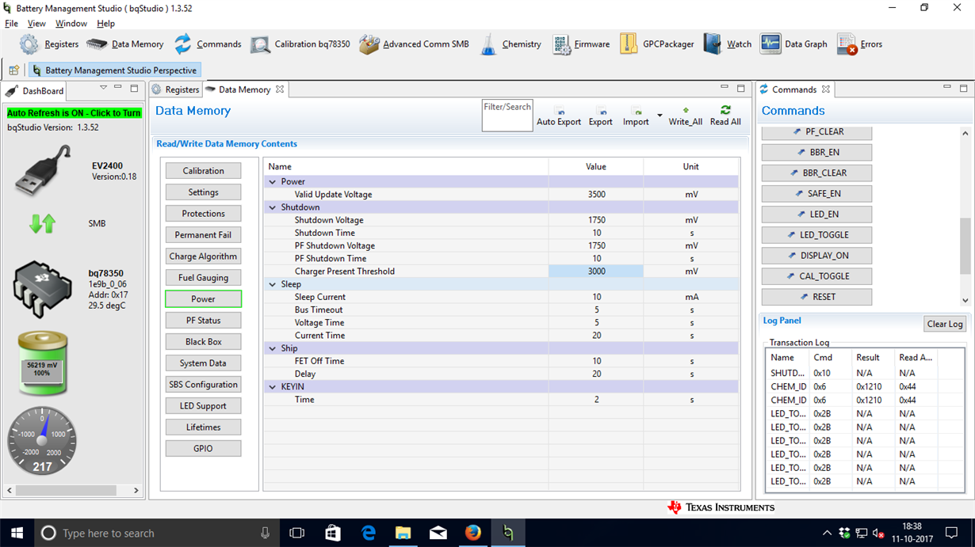Image resolution: width=975 pixels, height=547 pixels.
Task: Click the Open Perspective icon
Action: point(14,70)
